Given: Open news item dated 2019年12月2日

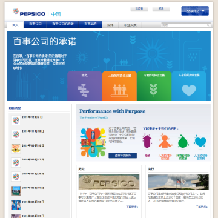Looking at the screenshot, I should (33, 117).
